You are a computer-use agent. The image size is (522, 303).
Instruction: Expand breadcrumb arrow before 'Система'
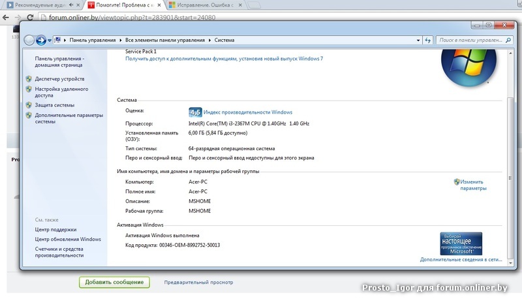pyautogui.click(x=209, y=40)
